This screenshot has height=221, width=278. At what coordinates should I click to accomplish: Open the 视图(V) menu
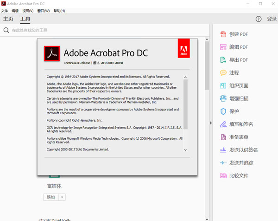tap(28, 11)
